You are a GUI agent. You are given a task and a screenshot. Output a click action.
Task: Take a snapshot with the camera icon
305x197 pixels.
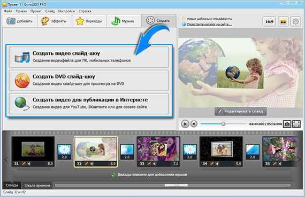click(x=287, y=124)
